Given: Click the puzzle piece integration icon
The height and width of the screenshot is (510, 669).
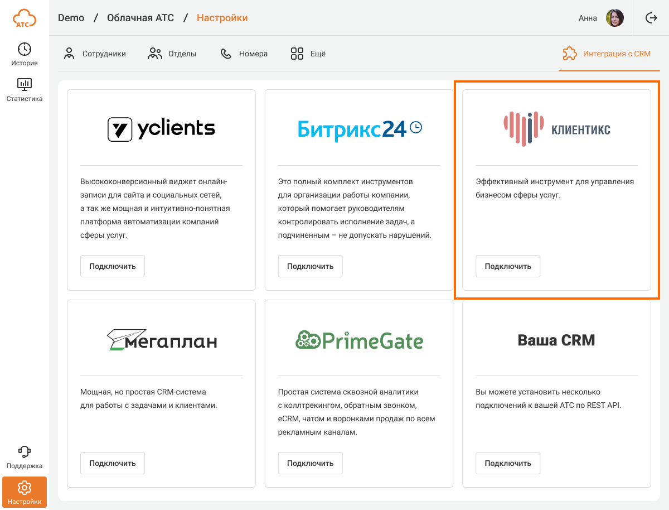Looking at the screenshot, I should 570,54.
